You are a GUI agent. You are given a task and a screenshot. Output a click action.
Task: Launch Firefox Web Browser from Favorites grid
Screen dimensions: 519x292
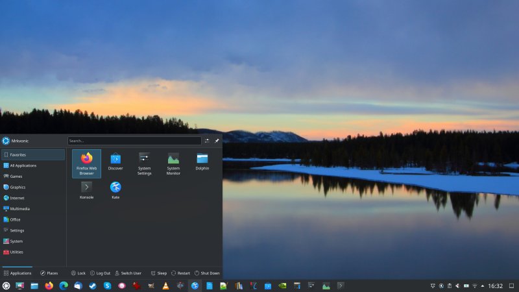(86, 164)
